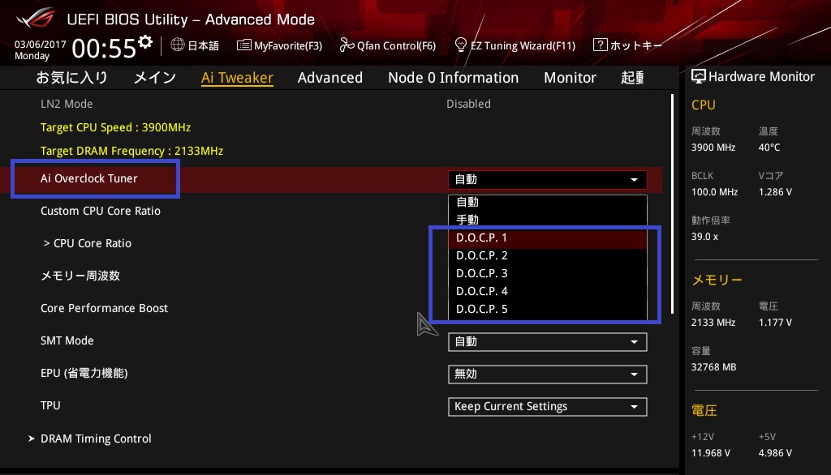The height and width of the screenshot is (475, 831).
Task: Open the EPU power saving dropdown
Action: click(x=548, y=374)
